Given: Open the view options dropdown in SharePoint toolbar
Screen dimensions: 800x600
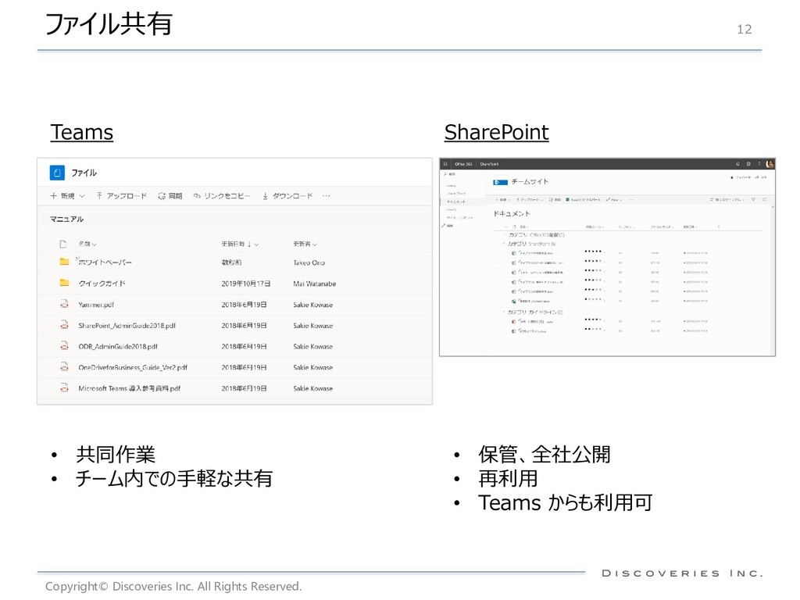Looking at the screenshot, I should click(727, 200).
